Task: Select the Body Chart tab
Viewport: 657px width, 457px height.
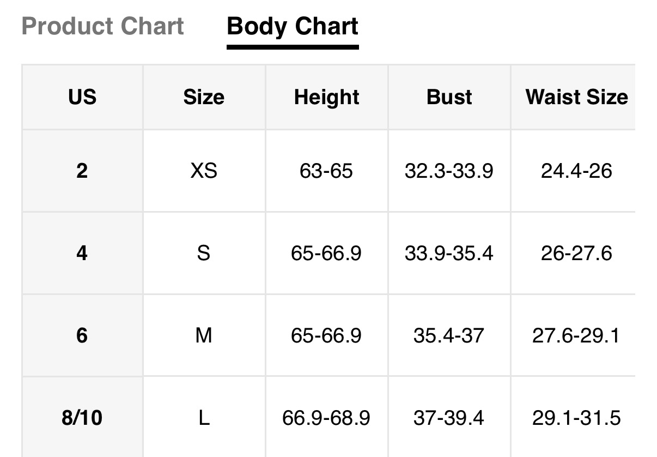Action: tap(293, 26)
